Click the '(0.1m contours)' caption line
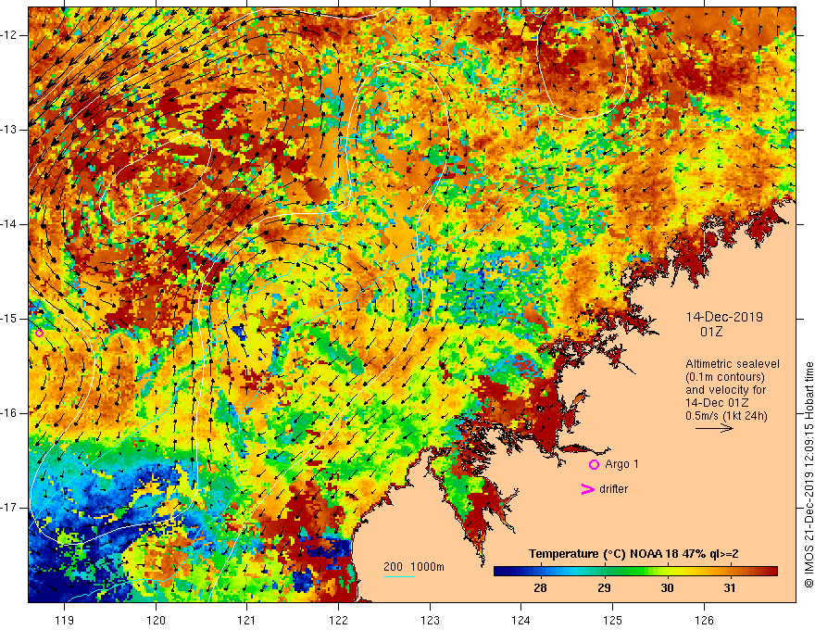 tap(725, 377)
